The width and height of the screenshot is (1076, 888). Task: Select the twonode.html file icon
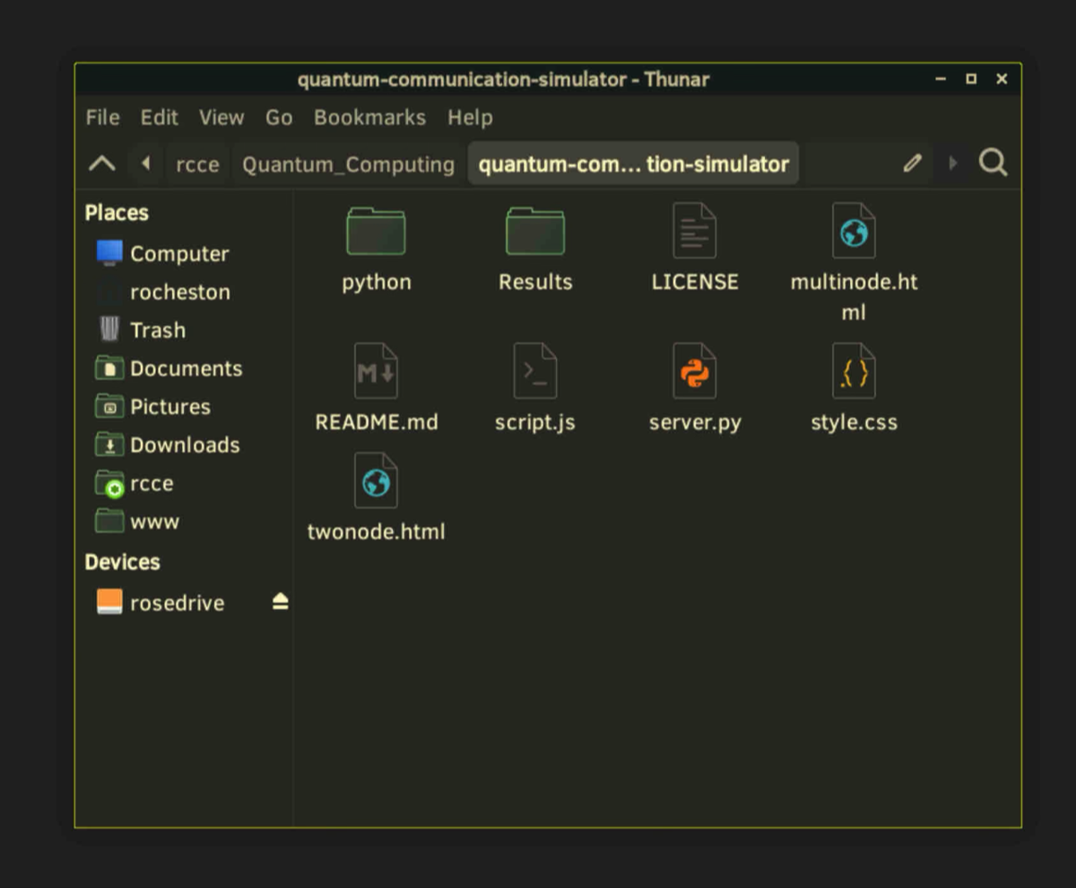(x=376, y=481)
